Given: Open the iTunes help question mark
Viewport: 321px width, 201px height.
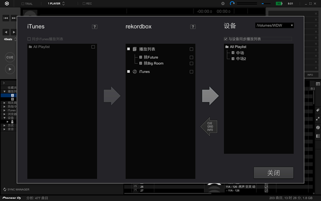Looking at the screenshot, I should pos(95,27).
